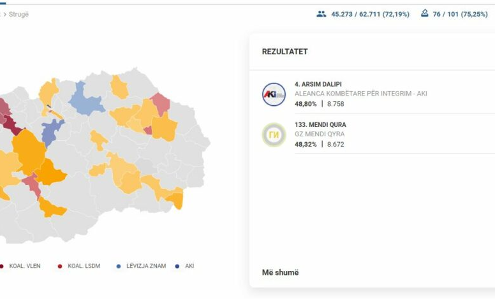Click the voter turnout people icon
The height and width of the screenshot is (299, 495).
(321, 13)
